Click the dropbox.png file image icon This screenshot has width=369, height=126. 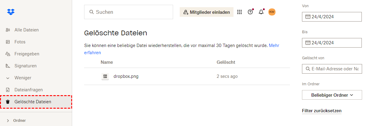click(x=105, y=76)
